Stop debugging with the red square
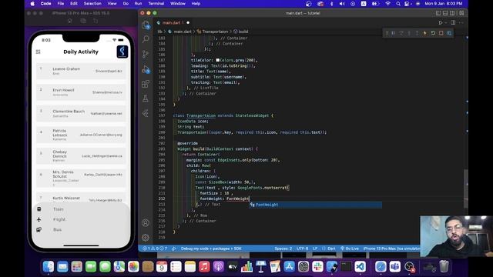The height and width of the screenshot is (277, 493). click(x=441, y=33)
